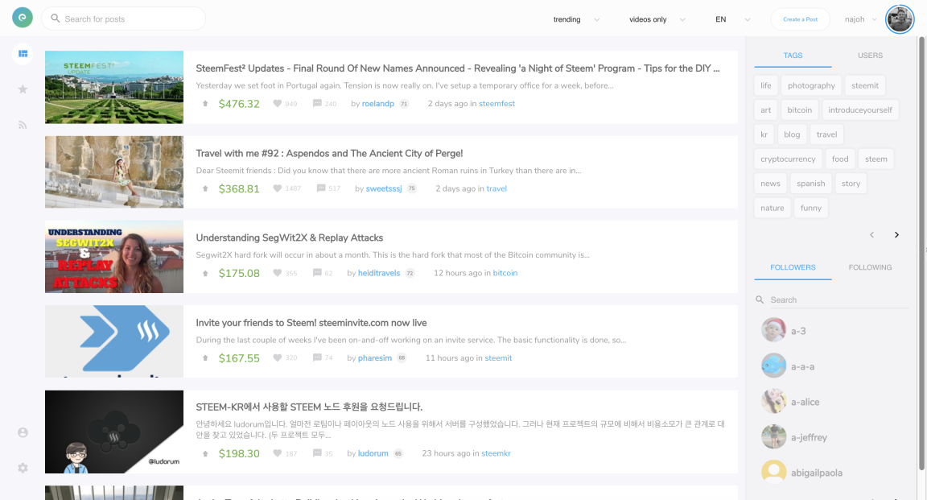Screen dimensions: 927x500
Task: Click the followers Search field
Action: point(838,300)
